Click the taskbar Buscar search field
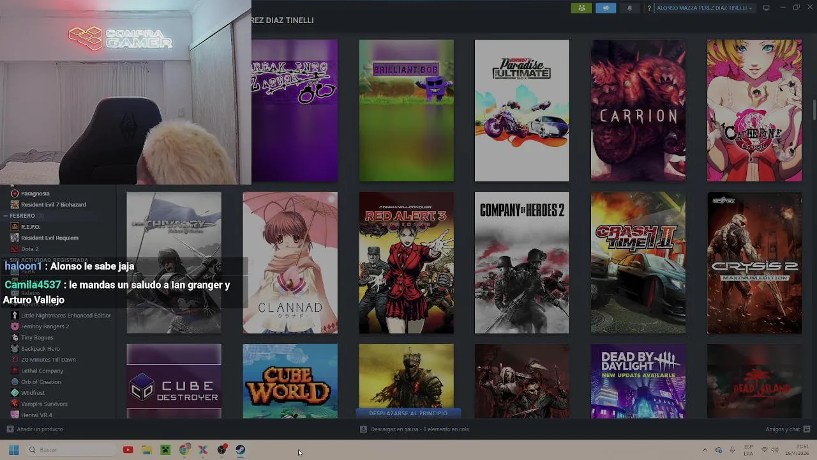 click(x=72, y=450)
